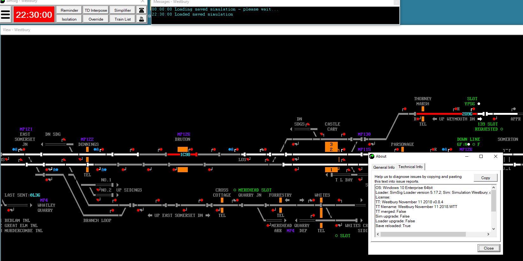Select train berth 2O96 near Thorney Marsh
The height and width of the screenshot is (261, 523).
pos(467,114)
